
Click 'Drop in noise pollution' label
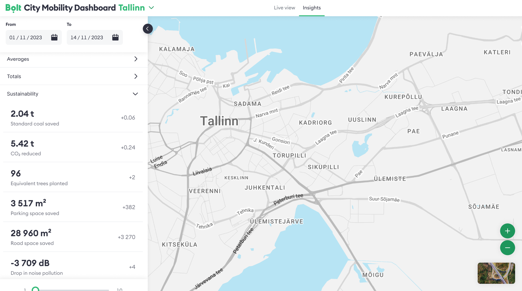pyautogui.click(x=37, y=273)
